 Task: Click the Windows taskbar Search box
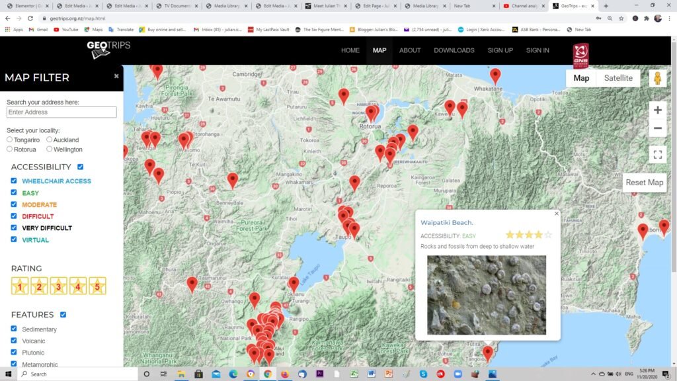coord(78,374)
